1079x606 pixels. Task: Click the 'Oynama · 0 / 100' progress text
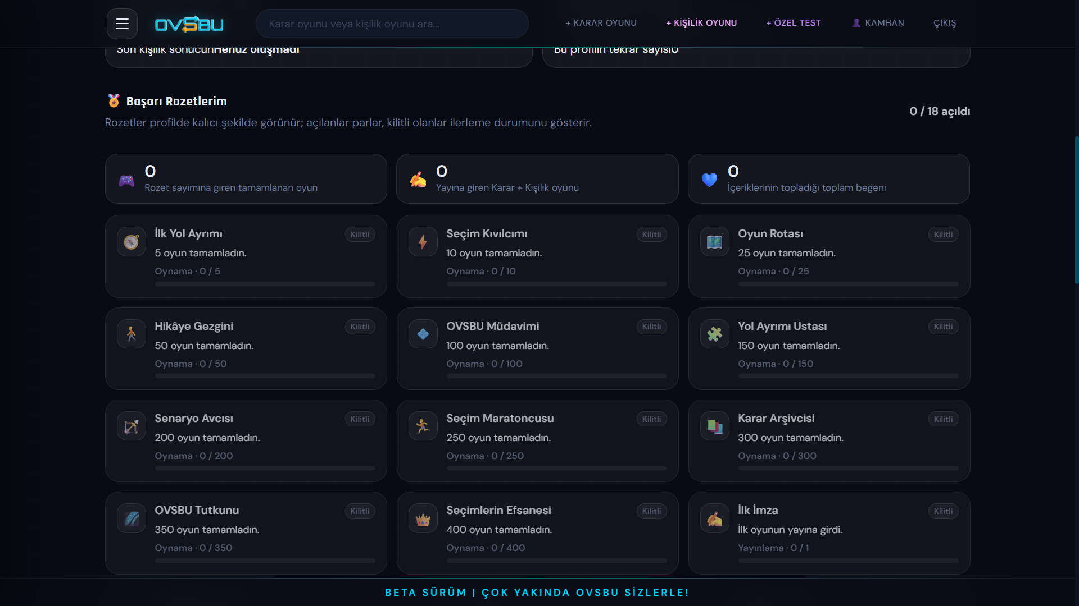coord(484,364)
